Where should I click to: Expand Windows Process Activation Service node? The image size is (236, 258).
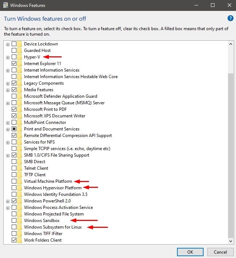(8, 208)
